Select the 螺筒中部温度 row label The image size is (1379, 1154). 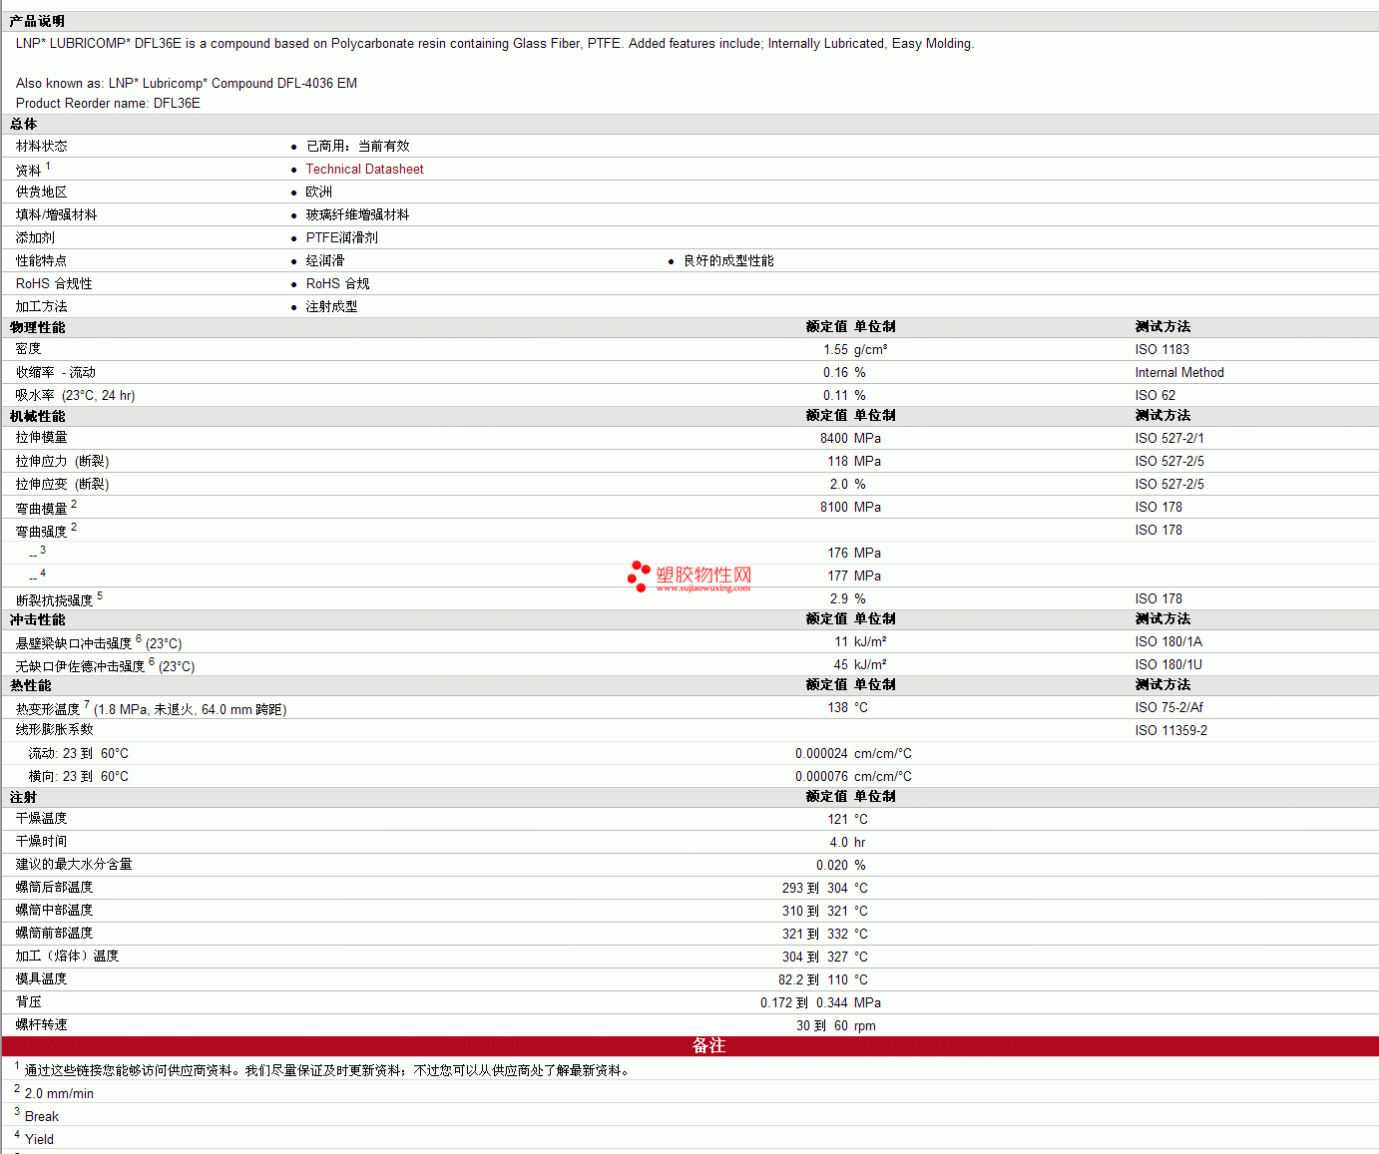coord(55,911)
